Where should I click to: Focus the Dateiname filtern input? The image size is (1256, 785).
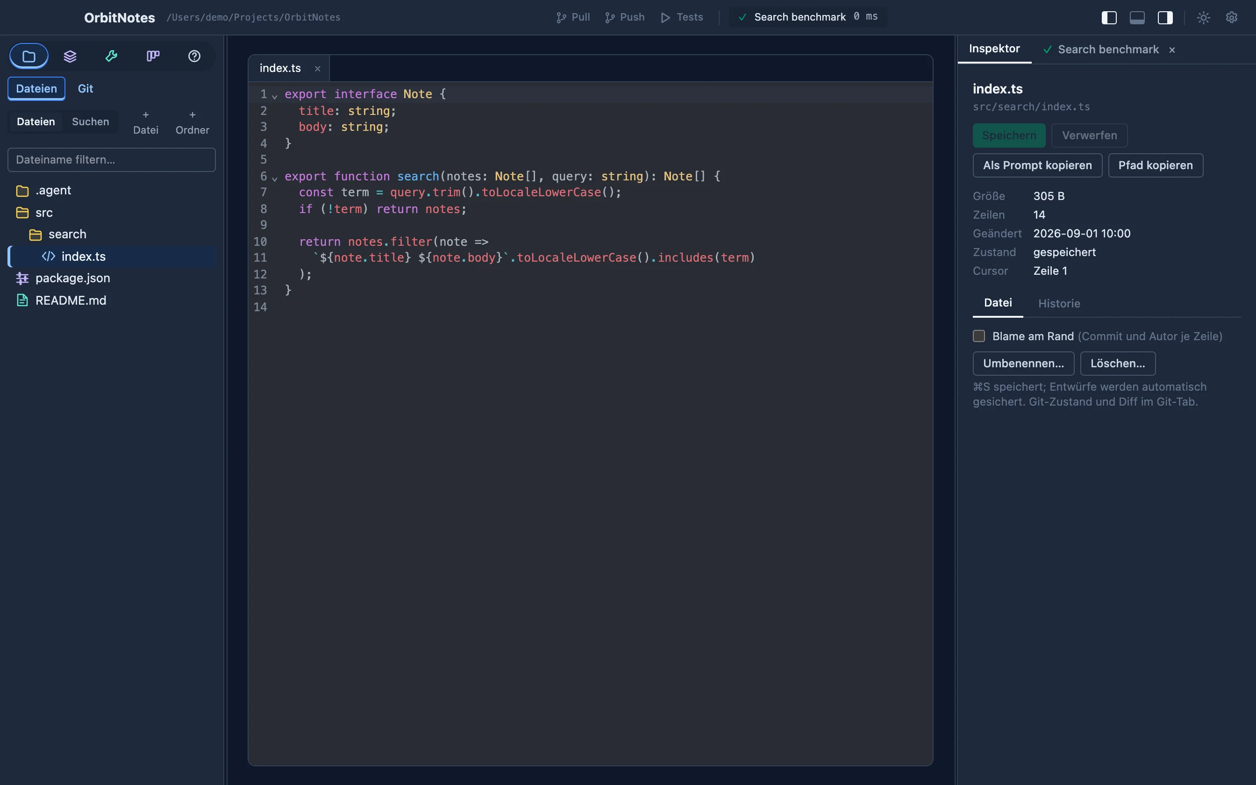112,160
